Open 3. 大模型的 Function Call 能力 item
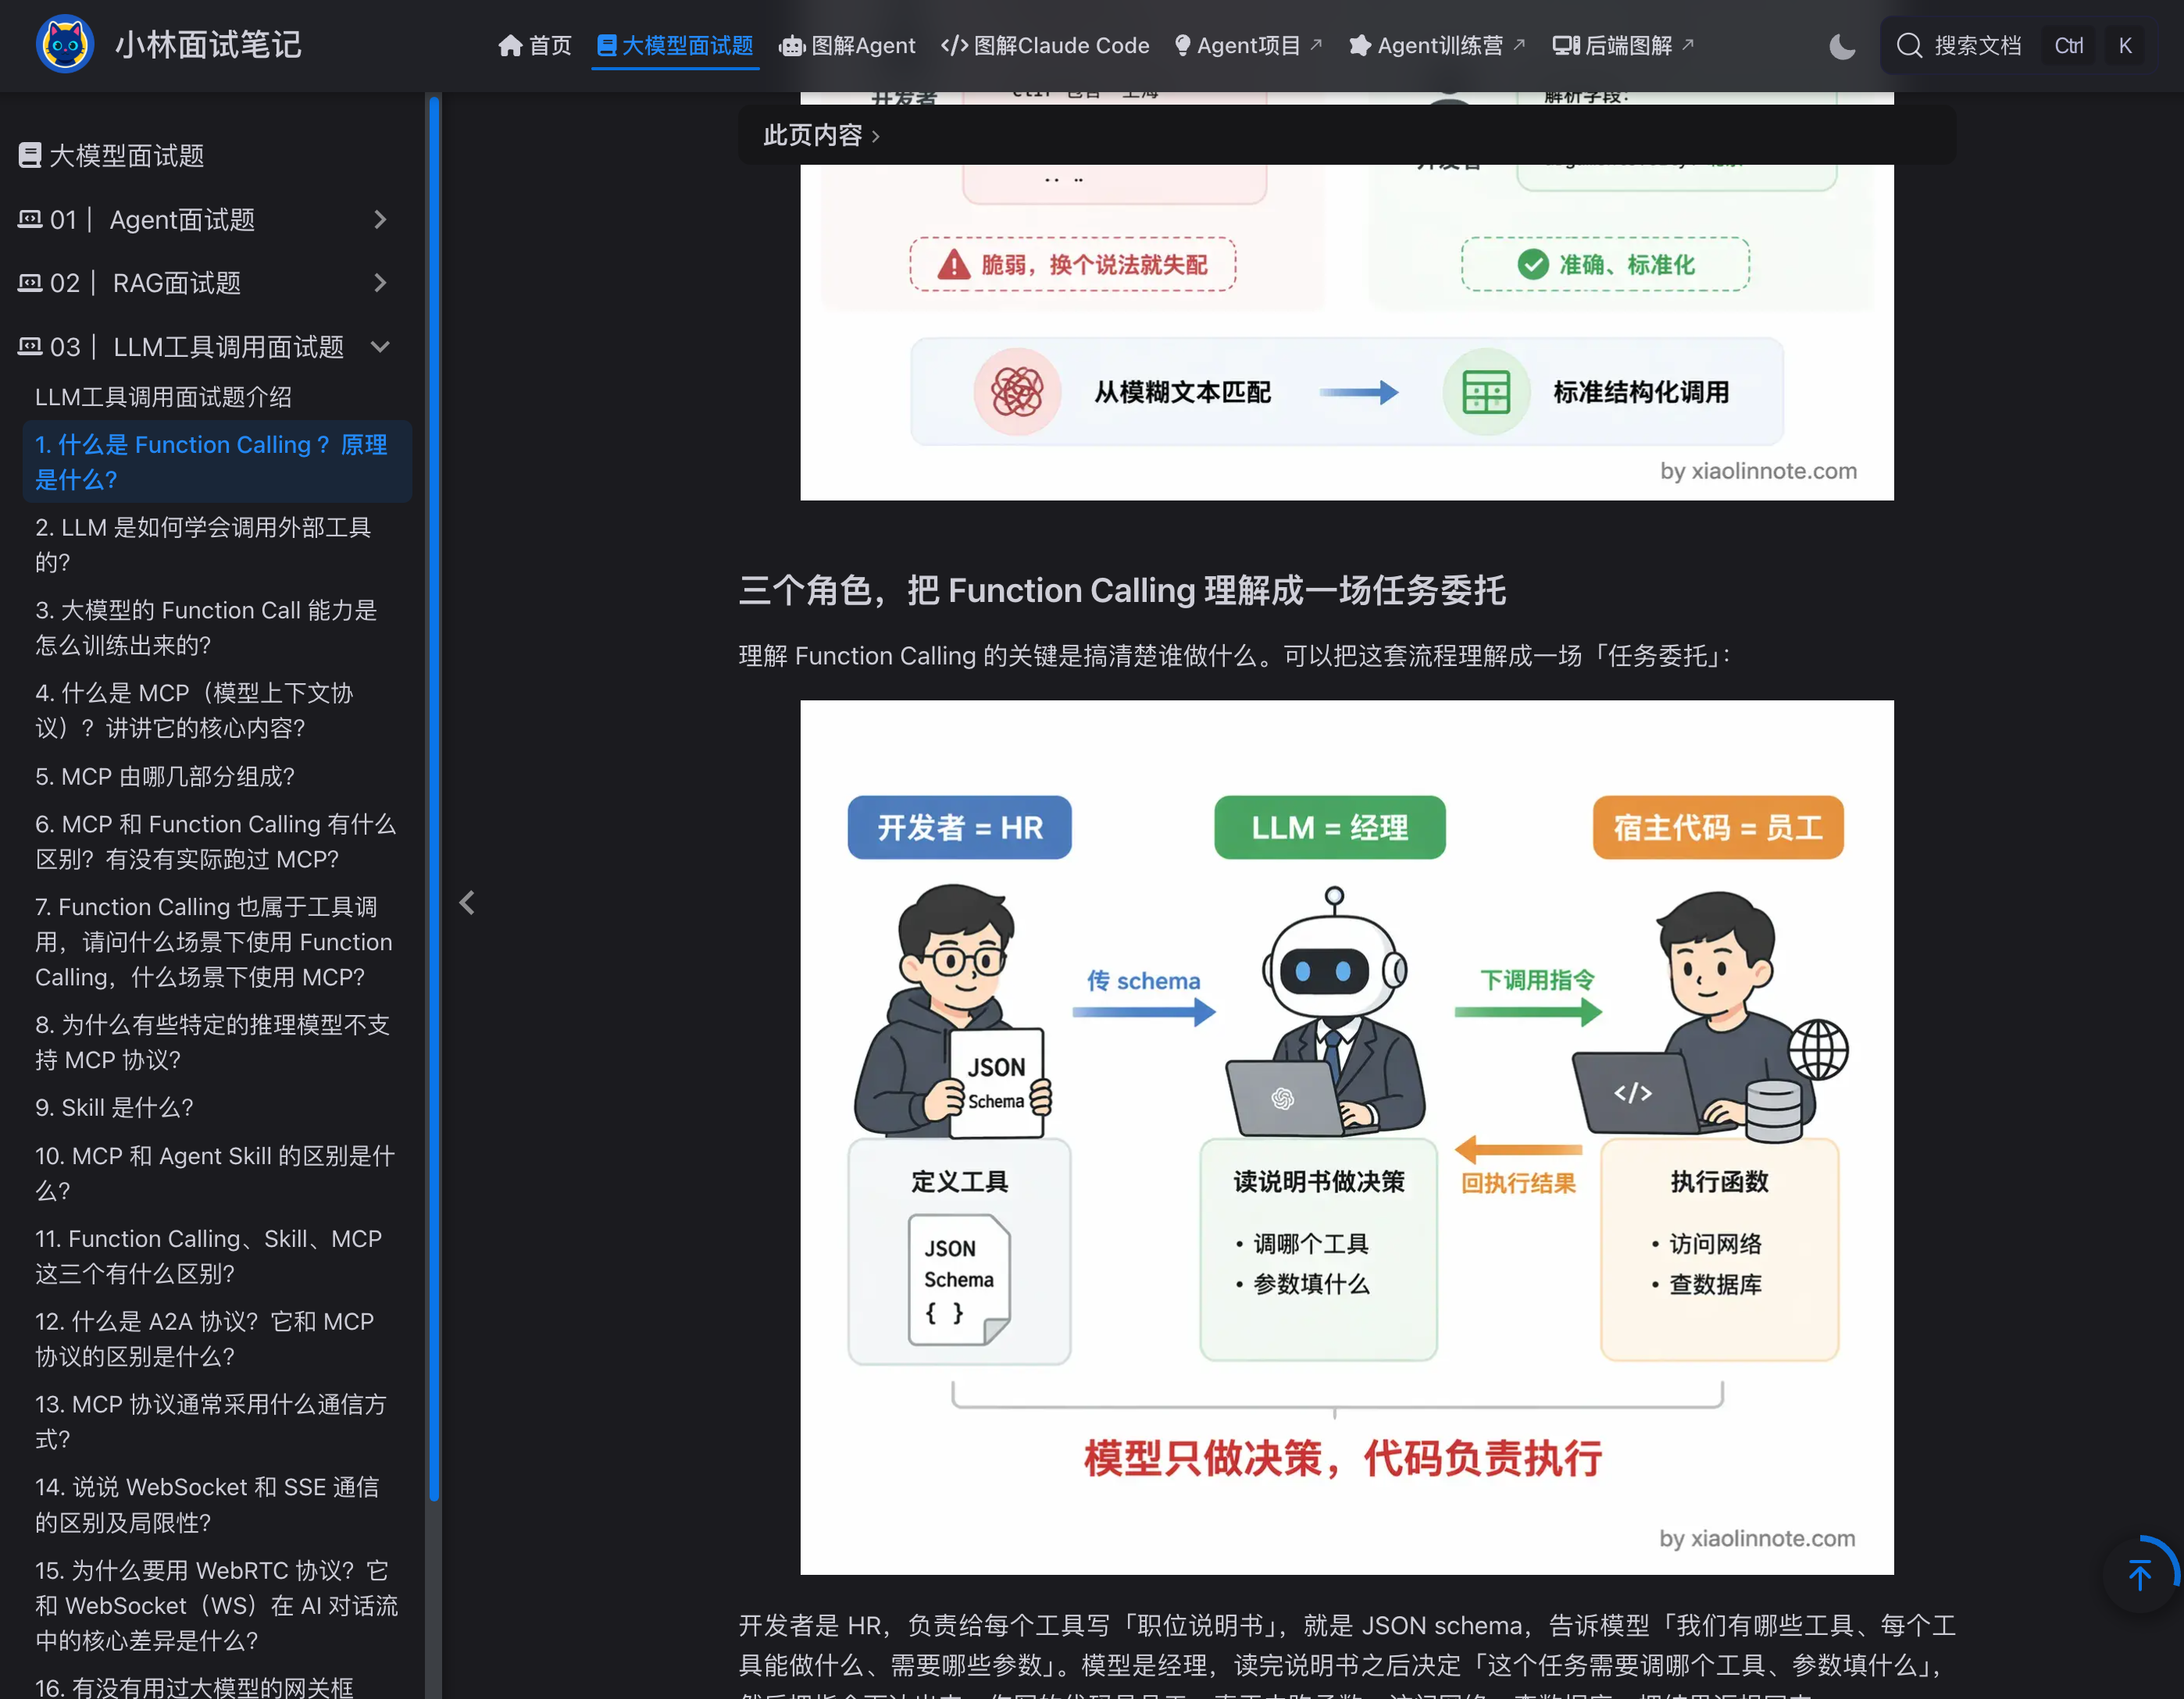The height and width of the screenshot is (1699, 2184). click(x=217, y=628)
